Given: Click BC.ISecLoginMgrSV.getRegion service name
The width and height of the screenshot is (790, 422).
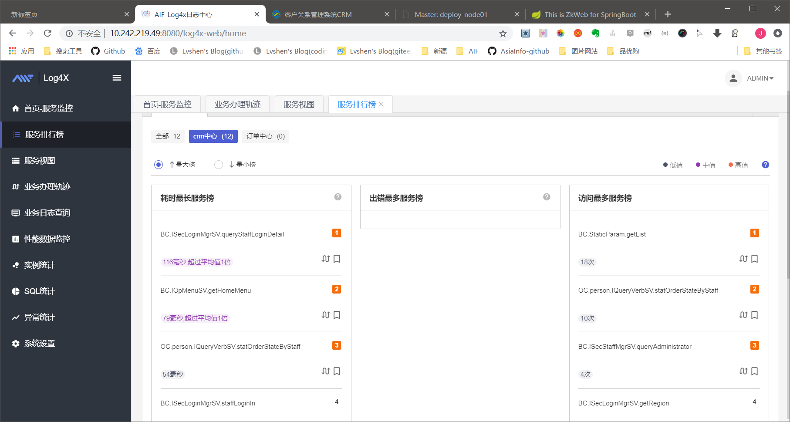Looking at the screenshot, I should (x=624, y=403).
